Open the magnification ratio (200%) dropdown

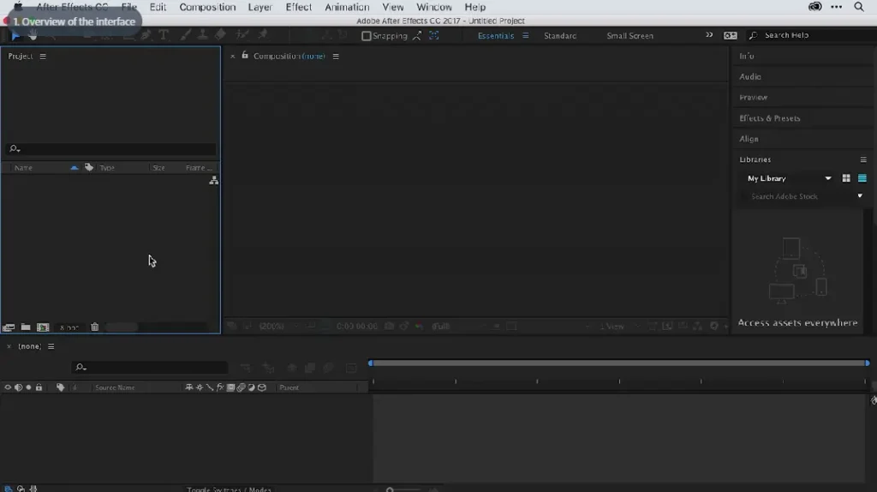tap(278, 326)
